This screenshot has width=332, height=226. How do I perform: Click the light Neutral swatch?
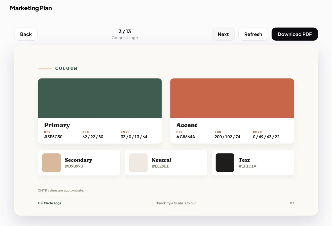point(138,163)
